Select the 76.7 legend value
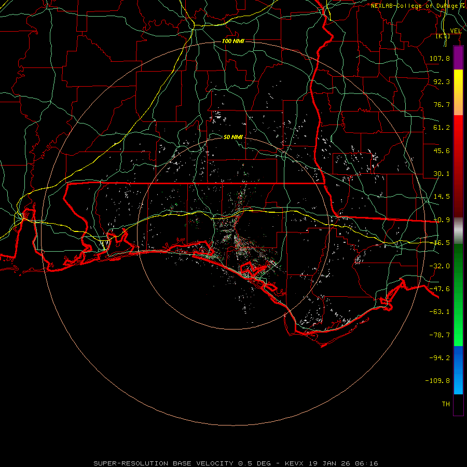 pos(442,104)
